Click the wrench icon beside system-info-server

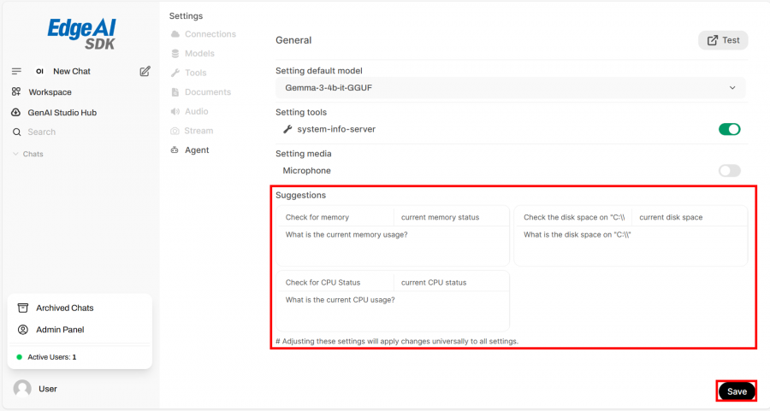(287, 129)
